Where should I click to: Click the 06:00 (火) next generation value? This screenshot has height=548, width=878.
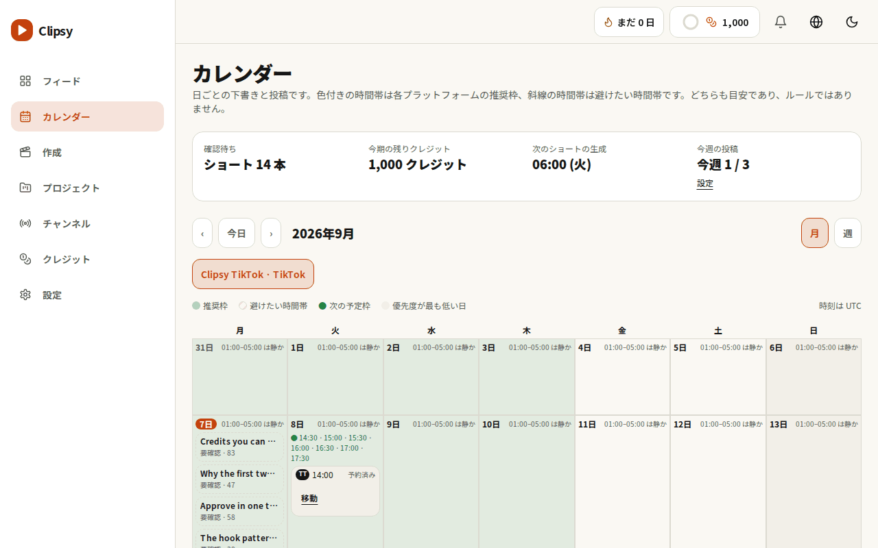562,164
